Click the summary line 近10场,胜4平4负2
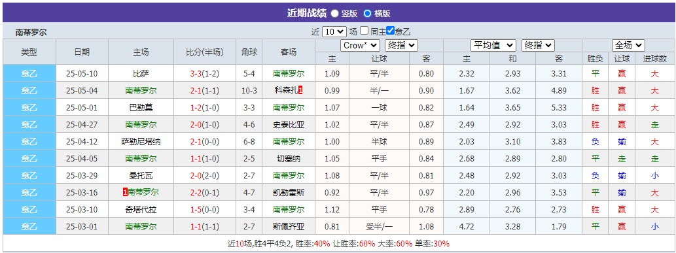Viewport: 676px width, 253px height. (x=260, y=243)
